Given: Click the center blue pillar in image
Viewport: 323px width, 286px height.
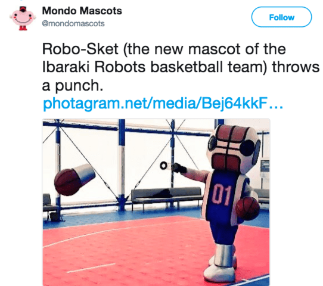Looking at the screenshot, I should tap(122, 164).
